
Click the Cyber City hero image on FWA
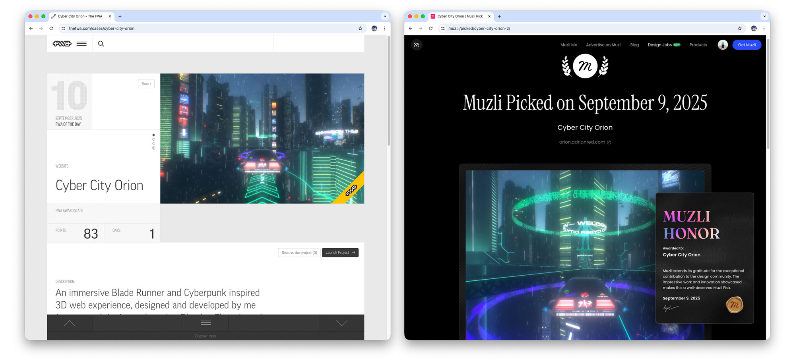coord(262,139)
